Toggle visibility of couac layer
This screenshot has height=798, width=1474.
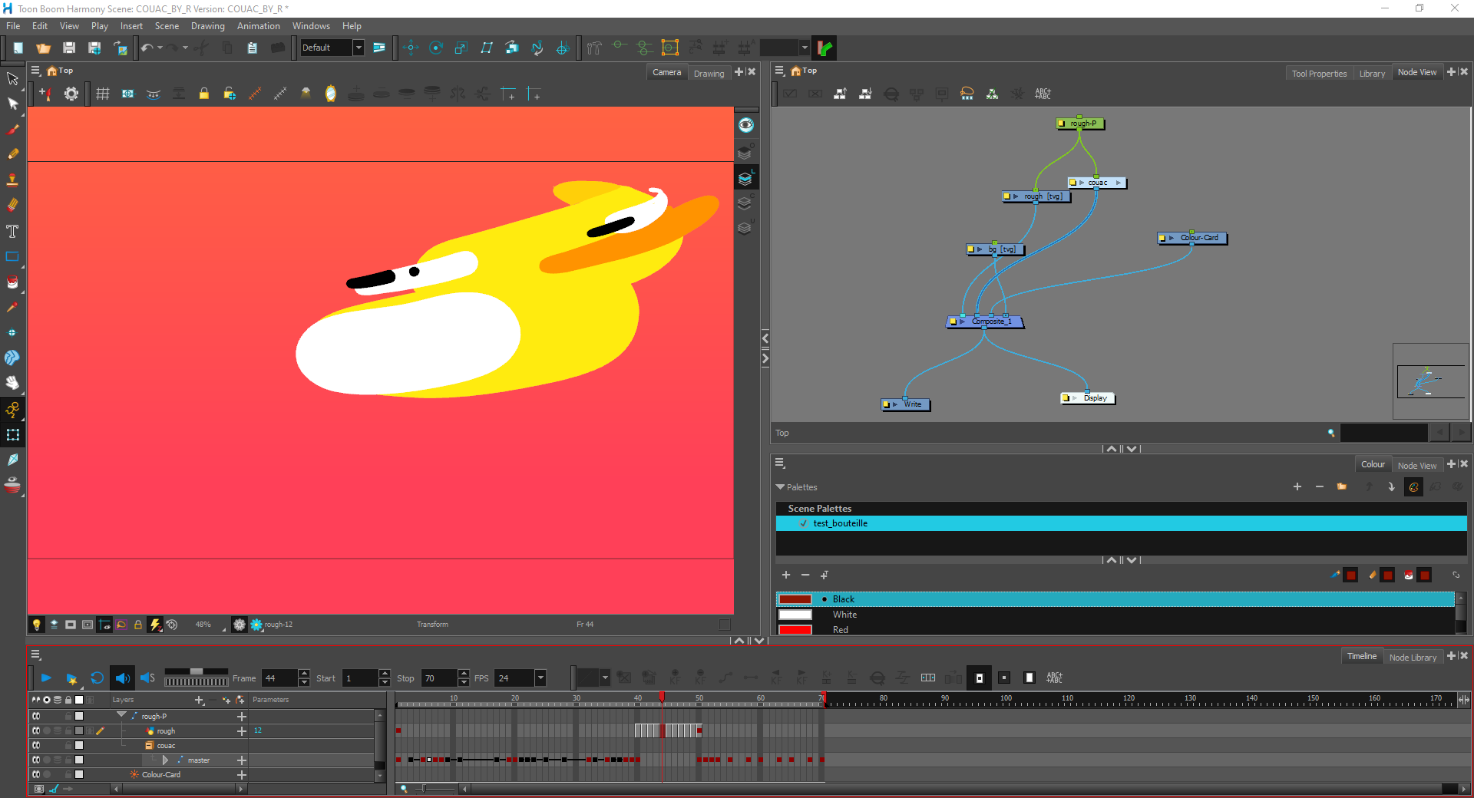click(36, 745)
